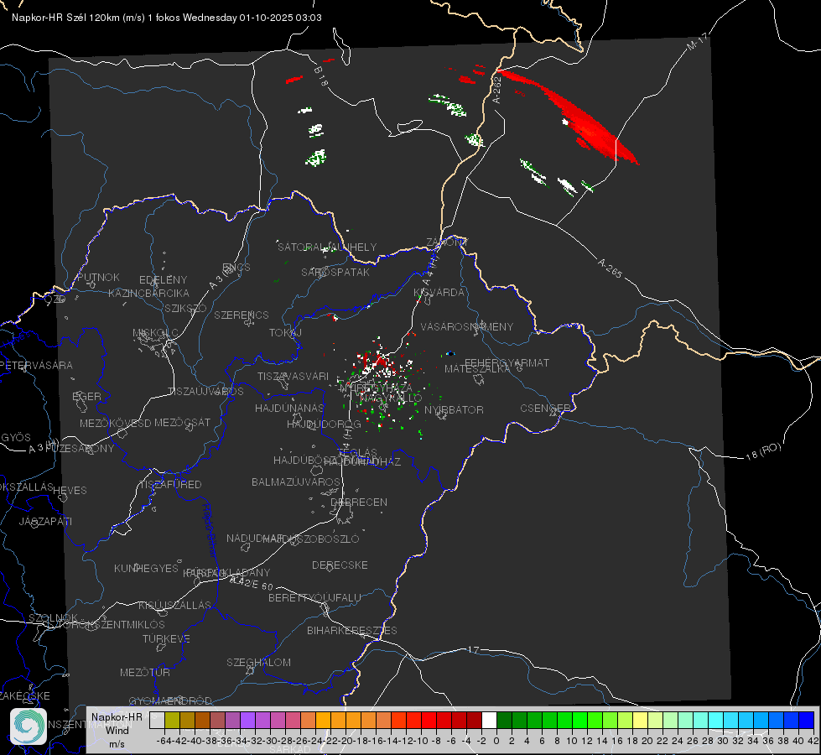821x755 pixels.
Task: Click the timestamp Wednesday 01-10-2025 03:03
Action: 252,18
